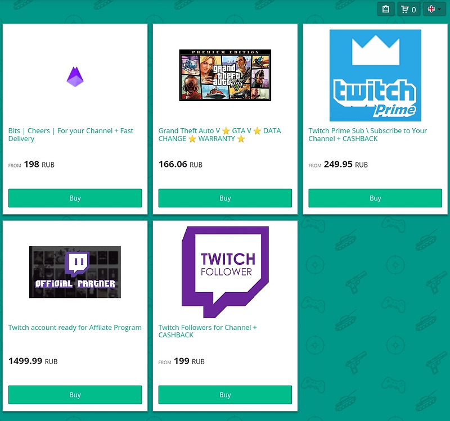Open Twitch account ready for Affilate Program
Image resolution: width=450 pixels, height=421 pixels.
75,327
